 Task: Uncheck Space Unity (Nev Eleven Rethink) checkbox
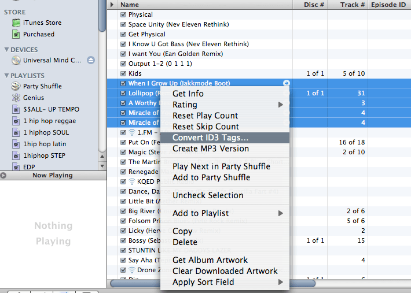tap(123, 24)
